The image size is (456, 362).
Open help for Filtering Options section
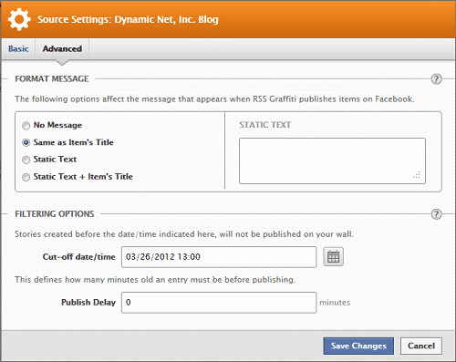point(436,214)
